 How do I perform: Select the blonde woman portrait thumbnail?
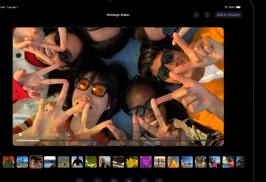pyautogui.click(x=105, y=162)
